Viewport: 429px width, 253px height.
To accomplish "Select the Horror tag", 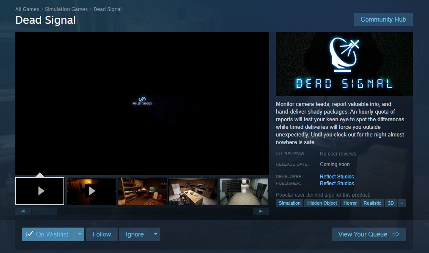I will [x=350, y=203].
